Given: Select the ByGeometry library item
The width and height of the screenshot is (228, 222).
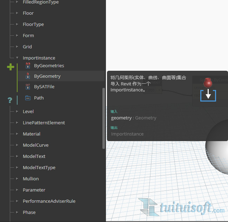Looking at the screenshot, I should 47,76.
